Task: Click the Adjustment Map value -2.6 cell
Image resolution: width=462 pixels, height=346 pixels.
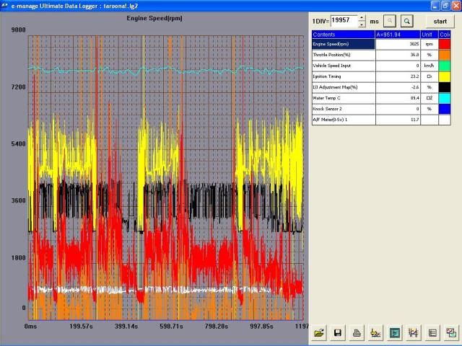Action: coord(398,87)
